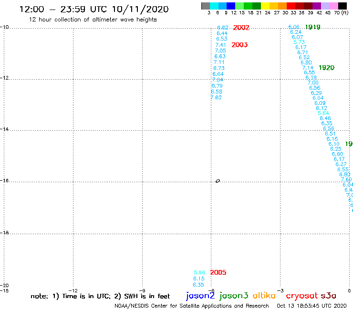
Task: Click the wave height value 6.25
Action: pyautogui.click(x=336, y=149)
